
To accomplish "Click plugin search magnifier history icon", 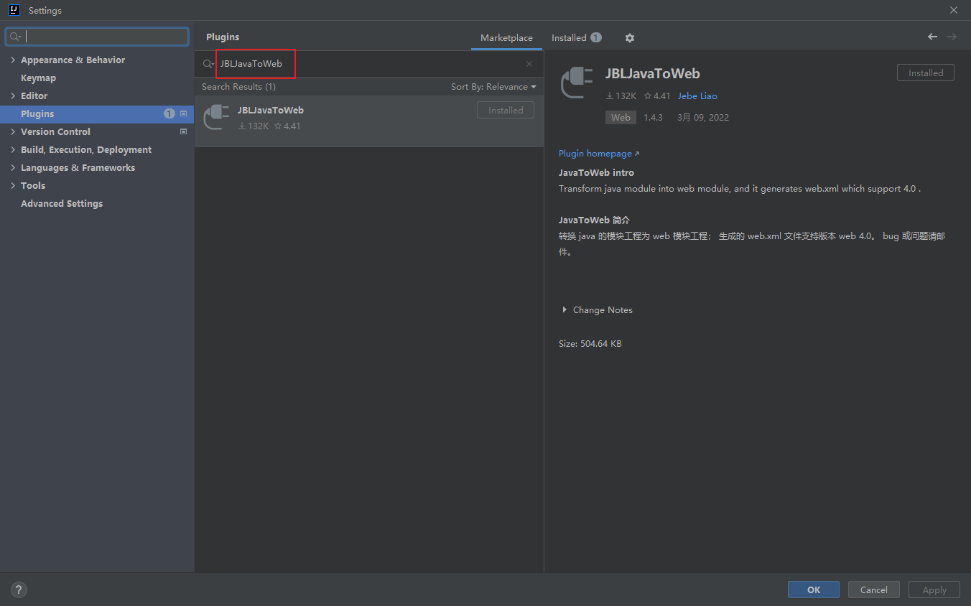I will coord(208,64).
